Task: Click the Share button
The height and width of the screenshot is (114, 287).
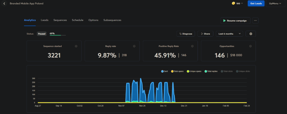Action: pos(205,34)
